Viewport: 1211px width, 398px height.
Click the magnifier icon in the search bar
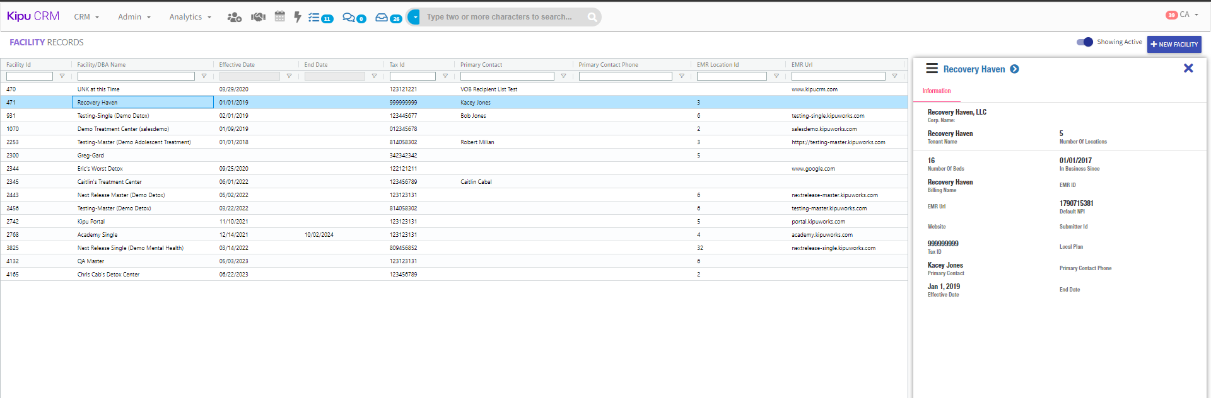pos(592,17)
